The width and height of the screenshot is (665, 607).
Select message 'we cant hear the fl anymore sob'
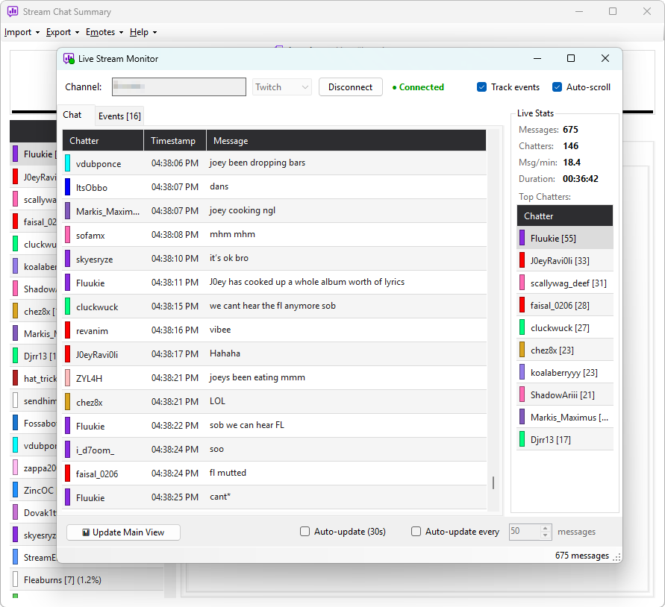pos(275,306)
